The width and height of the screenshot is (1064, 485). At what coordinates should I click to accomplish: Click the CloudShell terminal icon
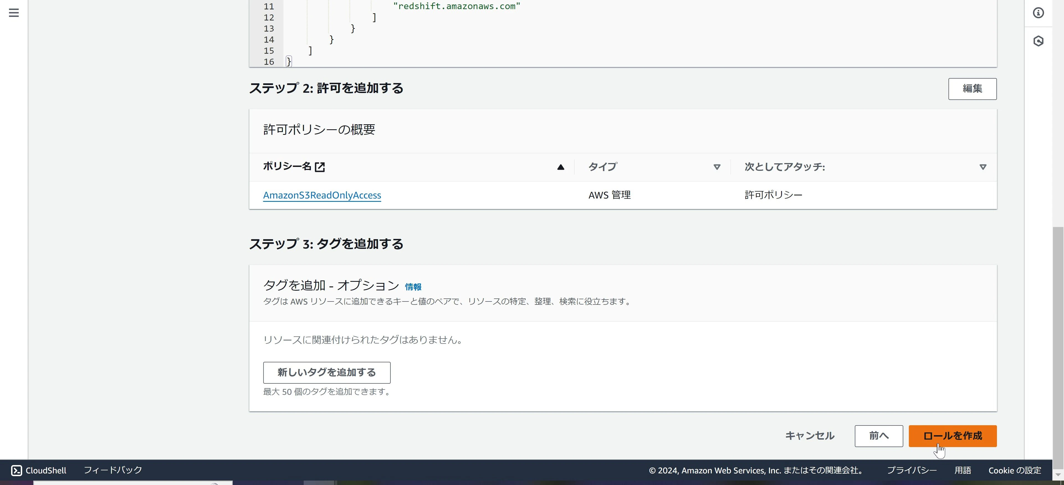[x=17, y=470]
